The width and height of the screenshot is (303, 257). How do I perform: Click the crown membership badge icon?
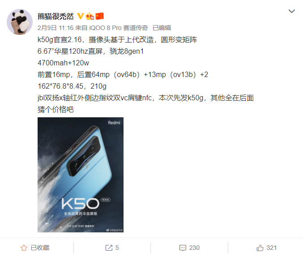[x=90, y=16]
